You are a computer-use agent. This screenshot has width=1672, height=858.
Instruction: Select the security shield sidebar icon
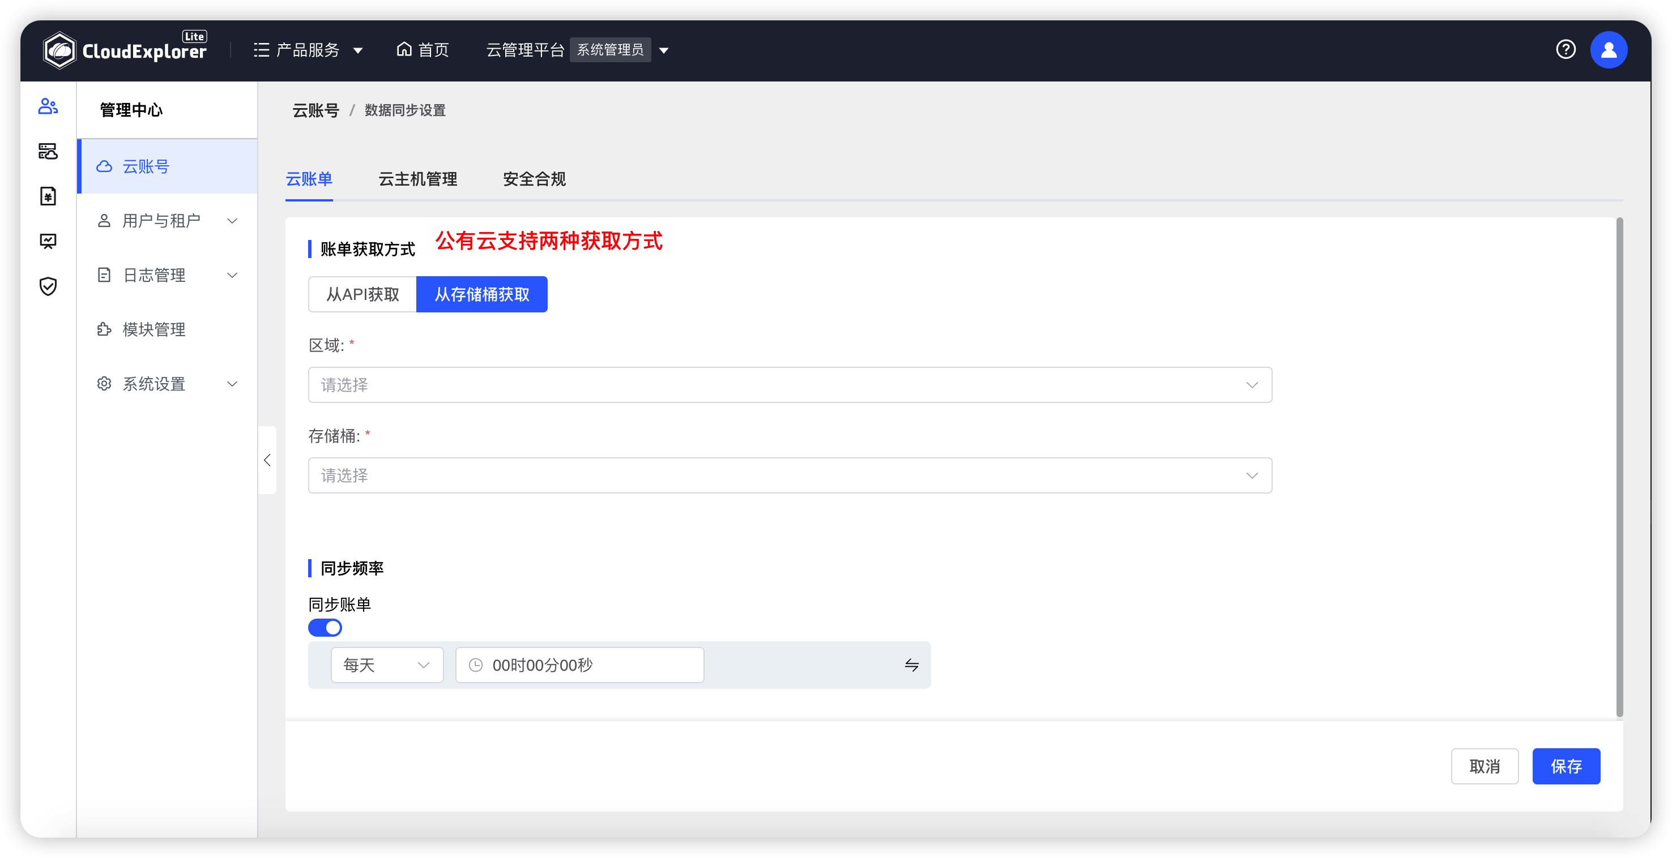[x=48, y=286]
